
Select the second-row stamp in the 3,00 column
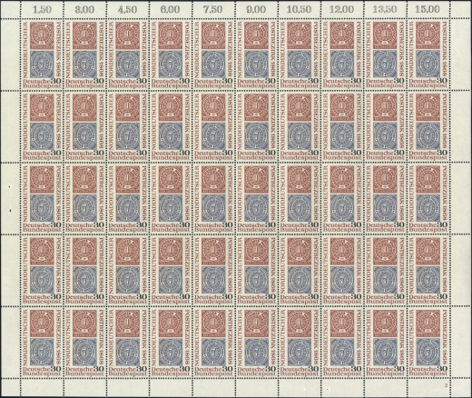(85, 126)
